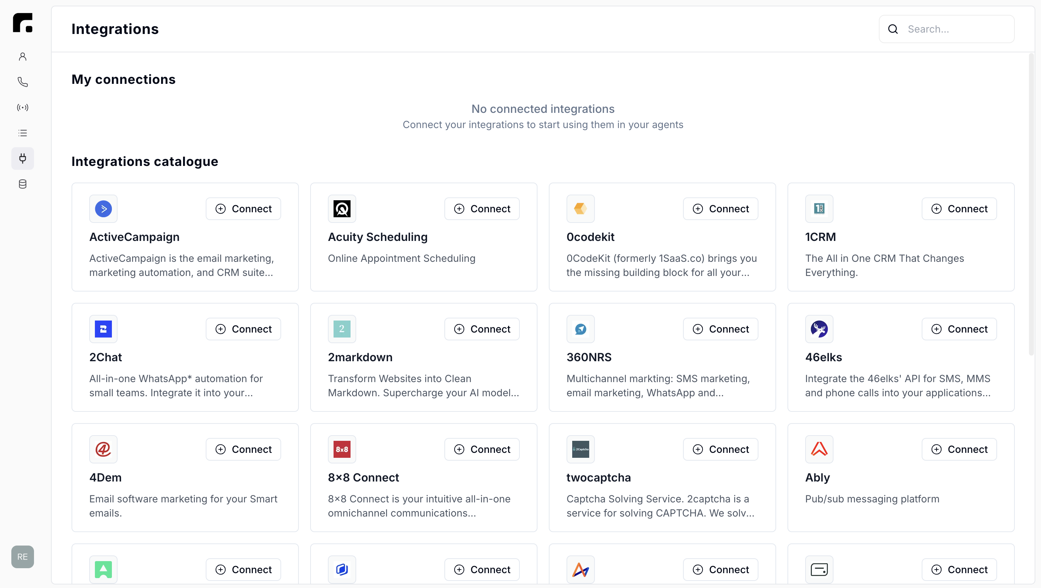Click the 8x8 Connect logo icon
The image size is (1041, 588).
tap(341, 449)
